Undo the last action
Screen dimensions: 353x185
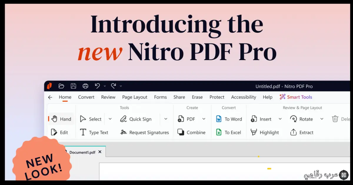coord(97,86)
